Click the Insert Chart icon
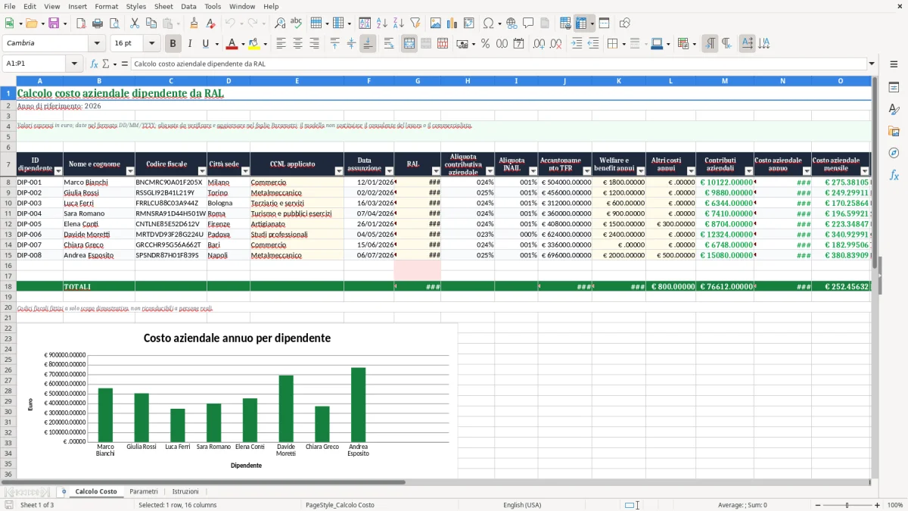Viewport: 908px width, 511px height. point(452,23)
